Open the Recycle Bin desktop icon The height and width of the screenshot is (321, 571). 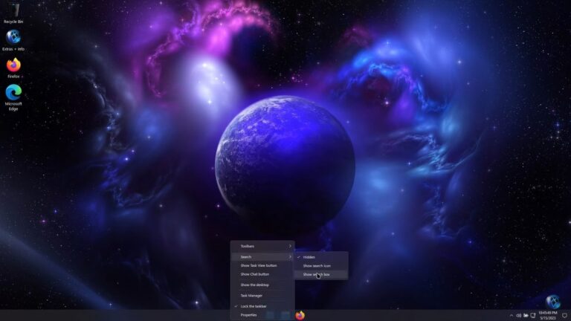click(x=13, y=13)
